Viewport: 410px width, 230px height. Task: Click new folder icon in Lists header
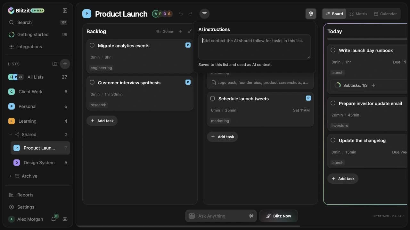click(x=55, y=64)
